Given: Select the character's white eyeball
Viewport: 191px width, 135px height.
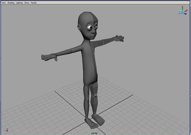Looking at the screenshot, I should (90, 28).
